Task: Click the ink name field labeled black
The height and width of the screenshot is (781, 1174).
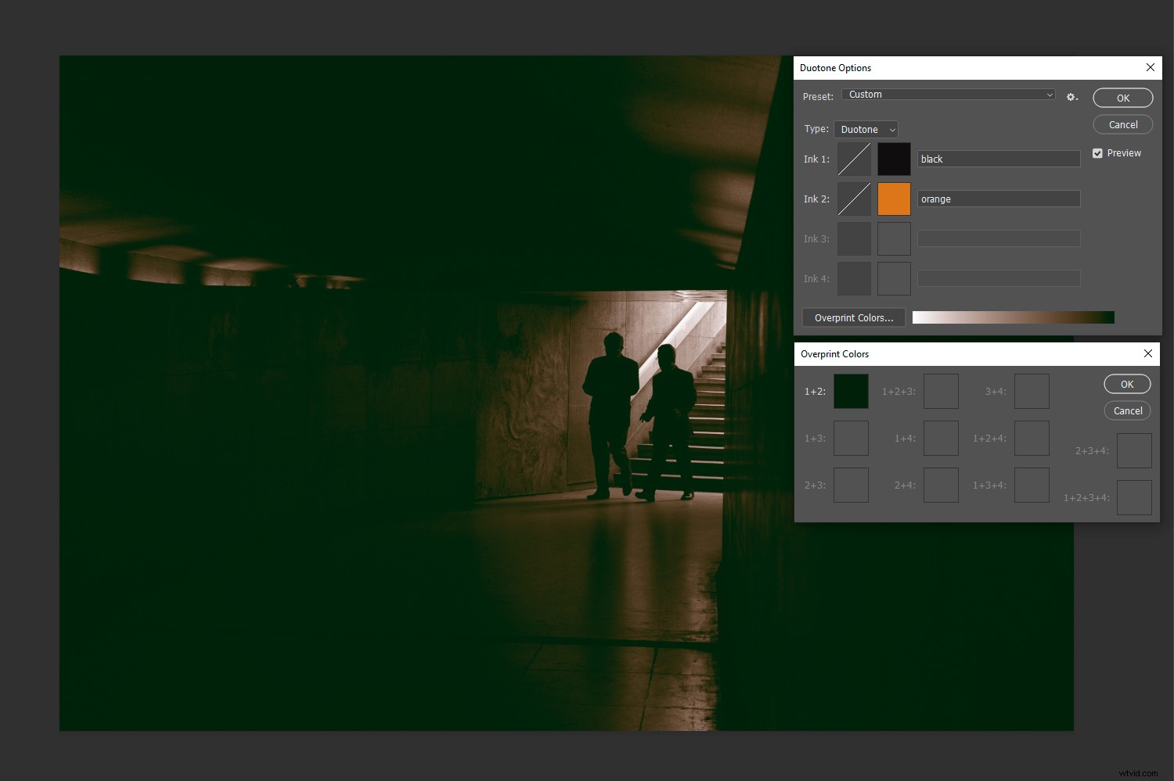Action: point(998,158)
